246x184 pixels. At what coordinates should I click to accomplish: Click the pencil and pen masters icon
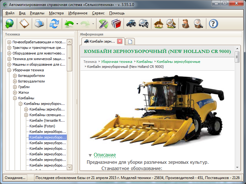104,24
